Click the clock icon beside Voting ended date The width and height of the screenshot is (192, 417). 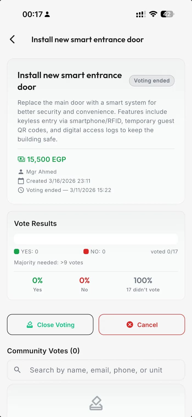pyautogui.click(x=21, y=190)
